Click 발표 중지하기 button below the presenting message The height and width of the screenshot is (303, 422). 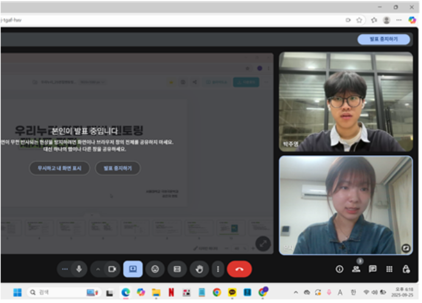click(x=118, y=169)
